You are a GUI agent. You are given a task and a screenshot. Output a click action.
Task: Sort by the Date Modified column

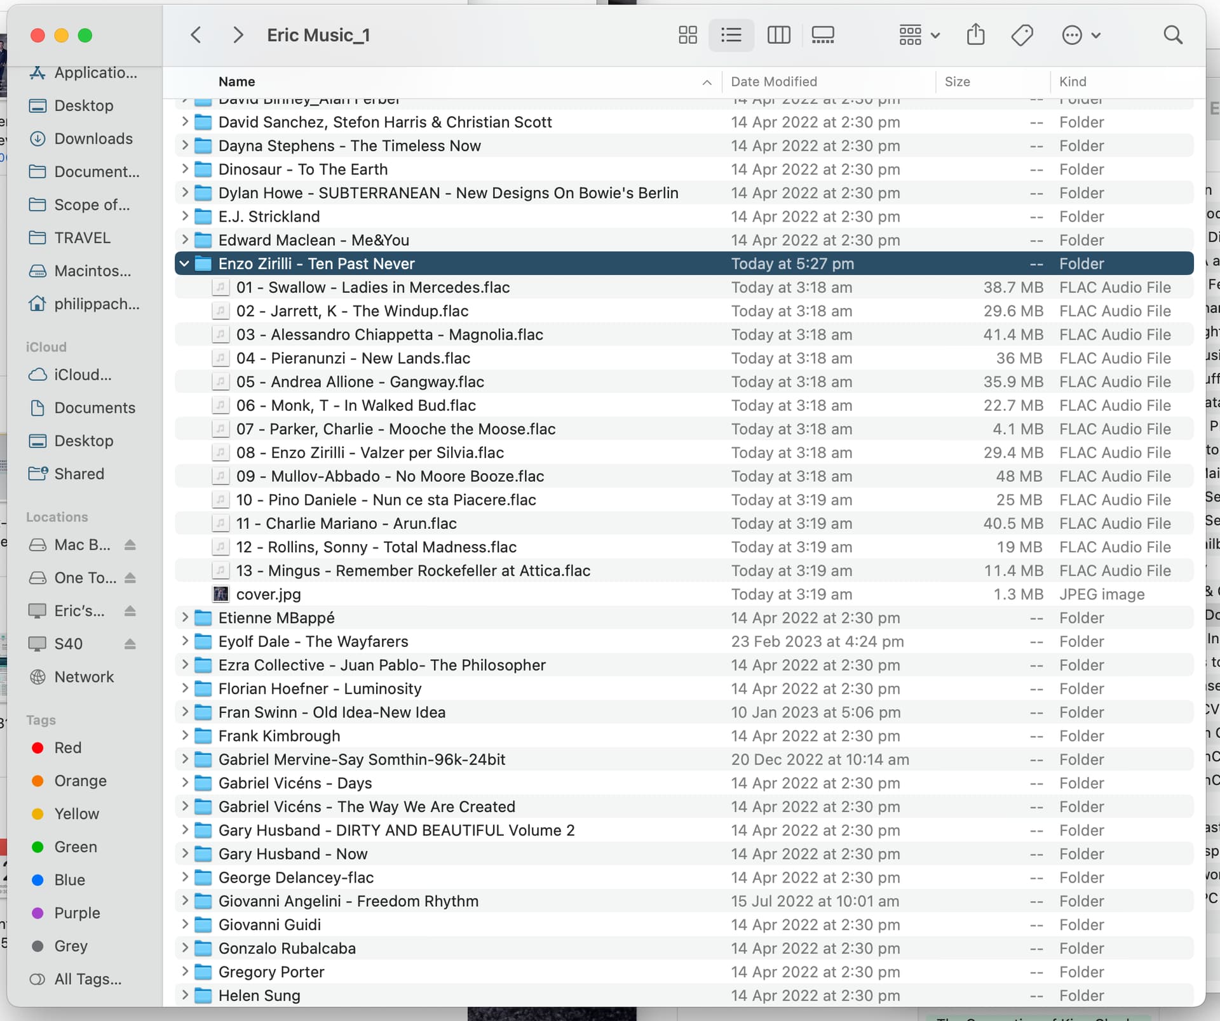click(774, 81)
